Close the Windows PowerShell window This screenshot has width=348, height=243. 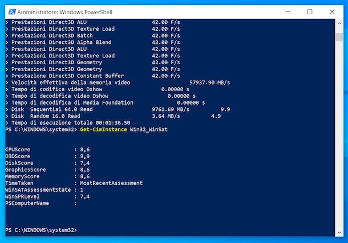pos(332,12)
